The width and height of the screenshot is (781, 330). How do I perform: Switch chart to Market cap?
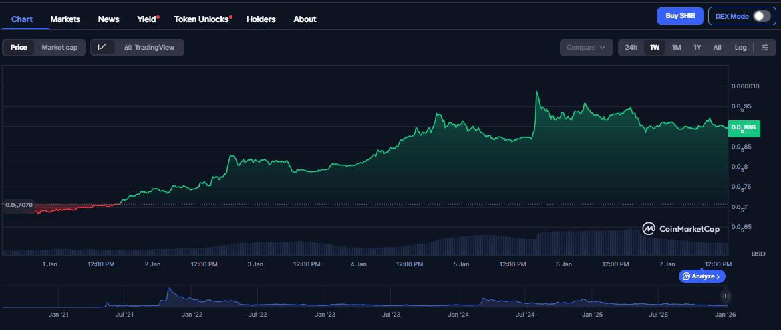(59, 48)
